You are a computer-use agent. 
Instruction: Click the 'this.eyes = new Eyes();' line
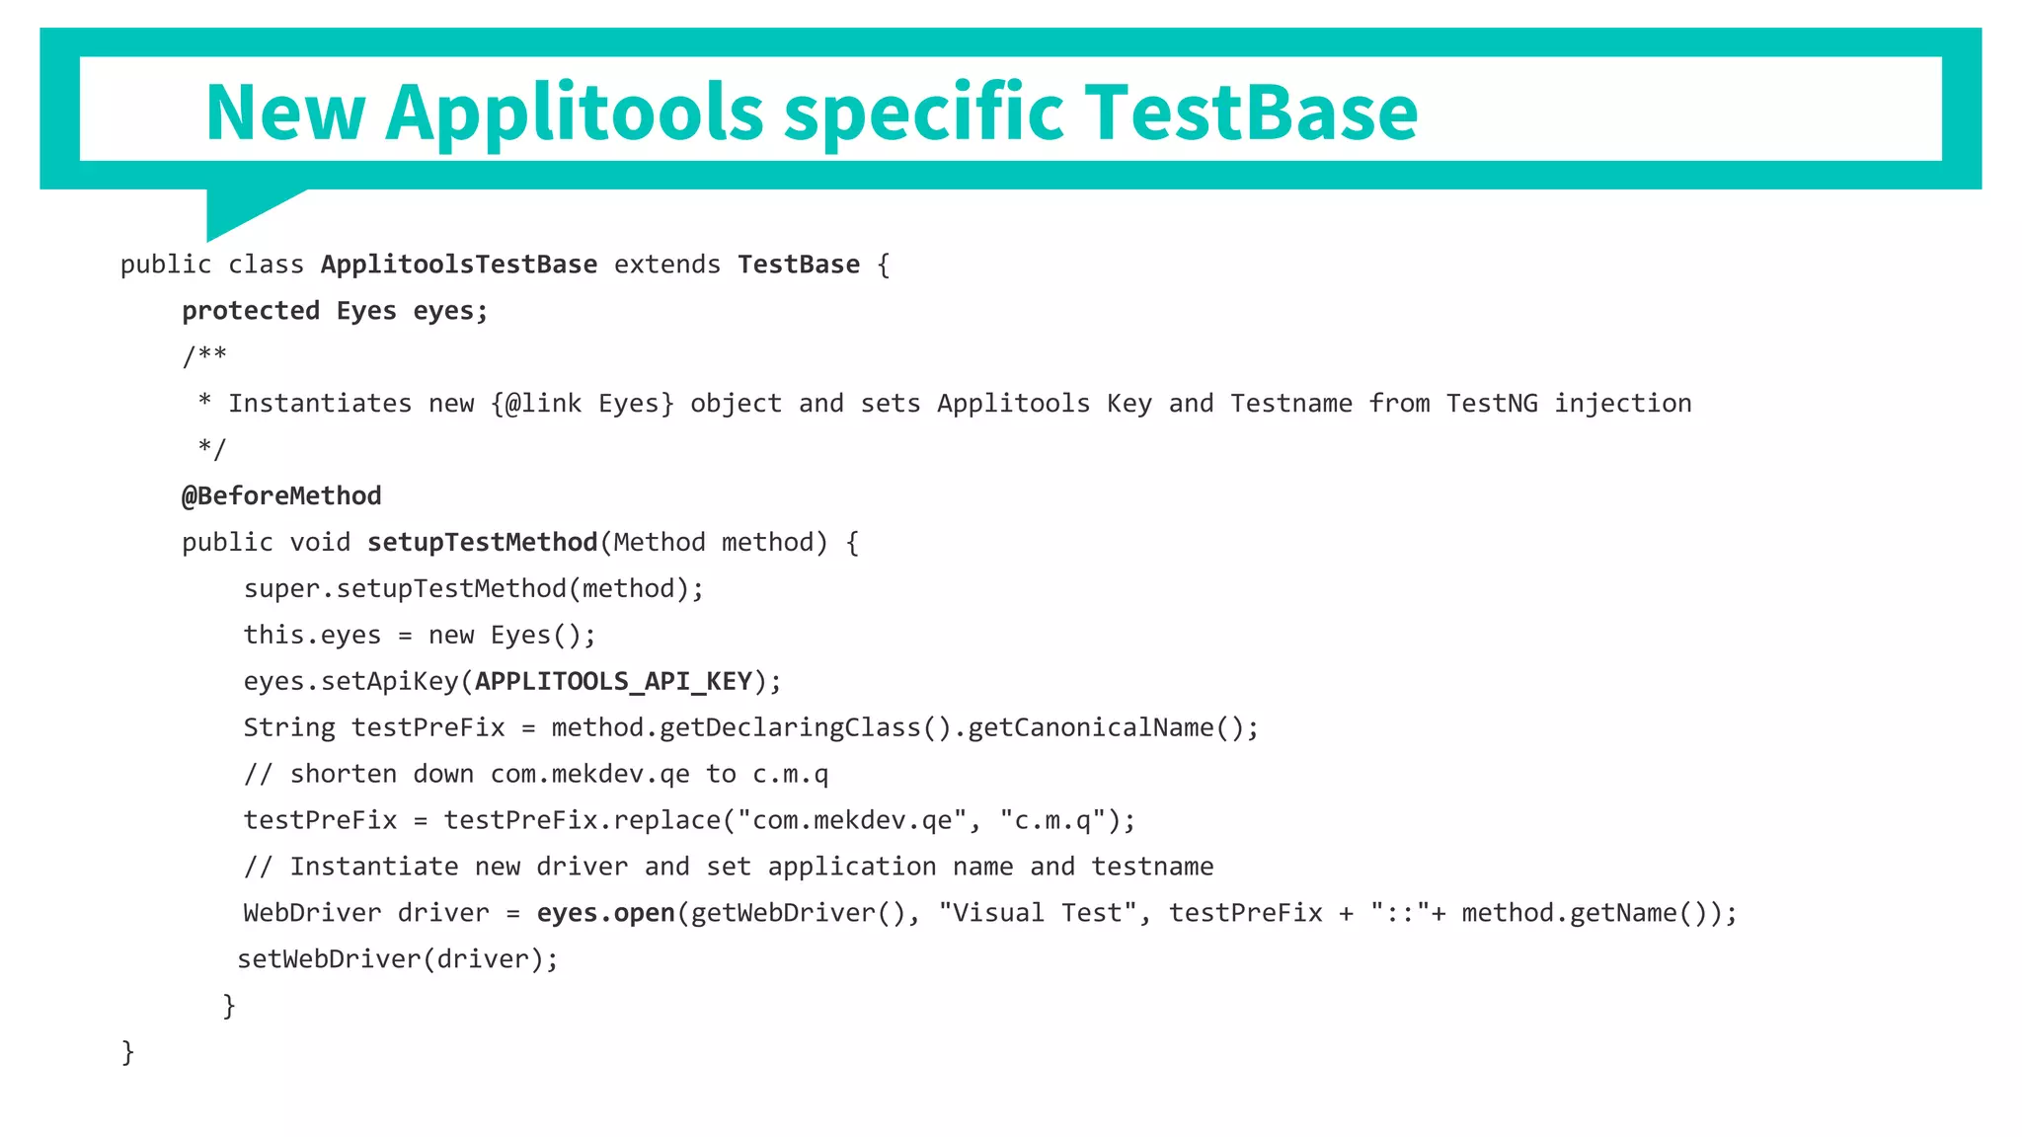point(420,635)
